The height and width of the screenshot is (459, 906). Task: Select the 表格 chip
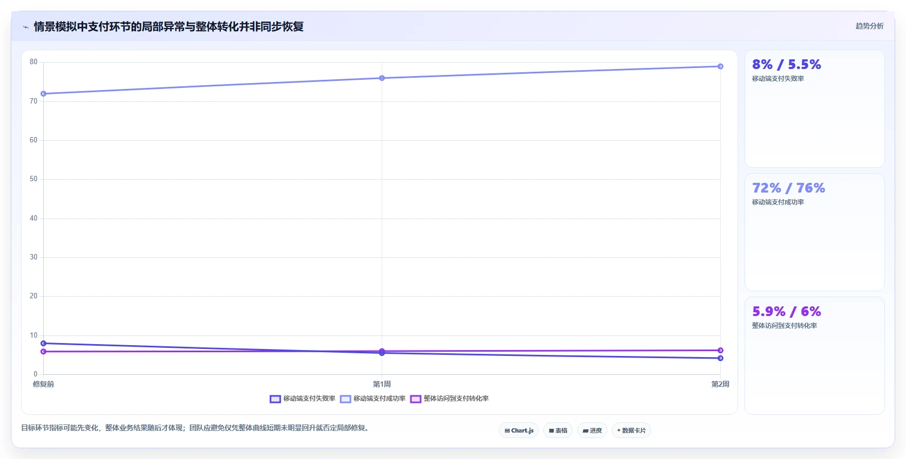[558, 430]
